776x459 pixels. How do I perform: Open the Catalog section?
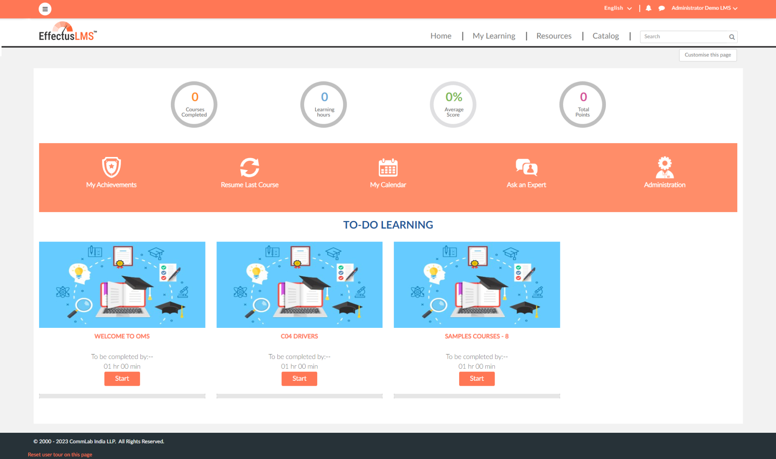click(605, 35)
